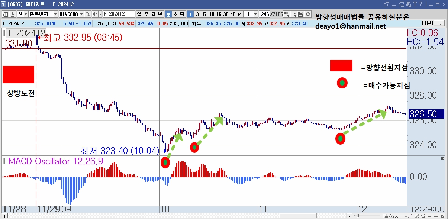Image resolution: width=448 pixels, height=219 pixels.
Task: Click the add candlestick chart icon
Action: pyautogui.click(x=286, y=14)
